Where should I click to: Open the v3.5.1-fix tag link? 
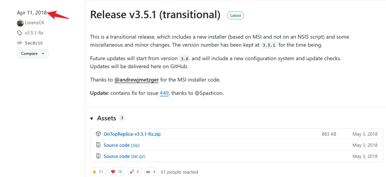(34, 33)
